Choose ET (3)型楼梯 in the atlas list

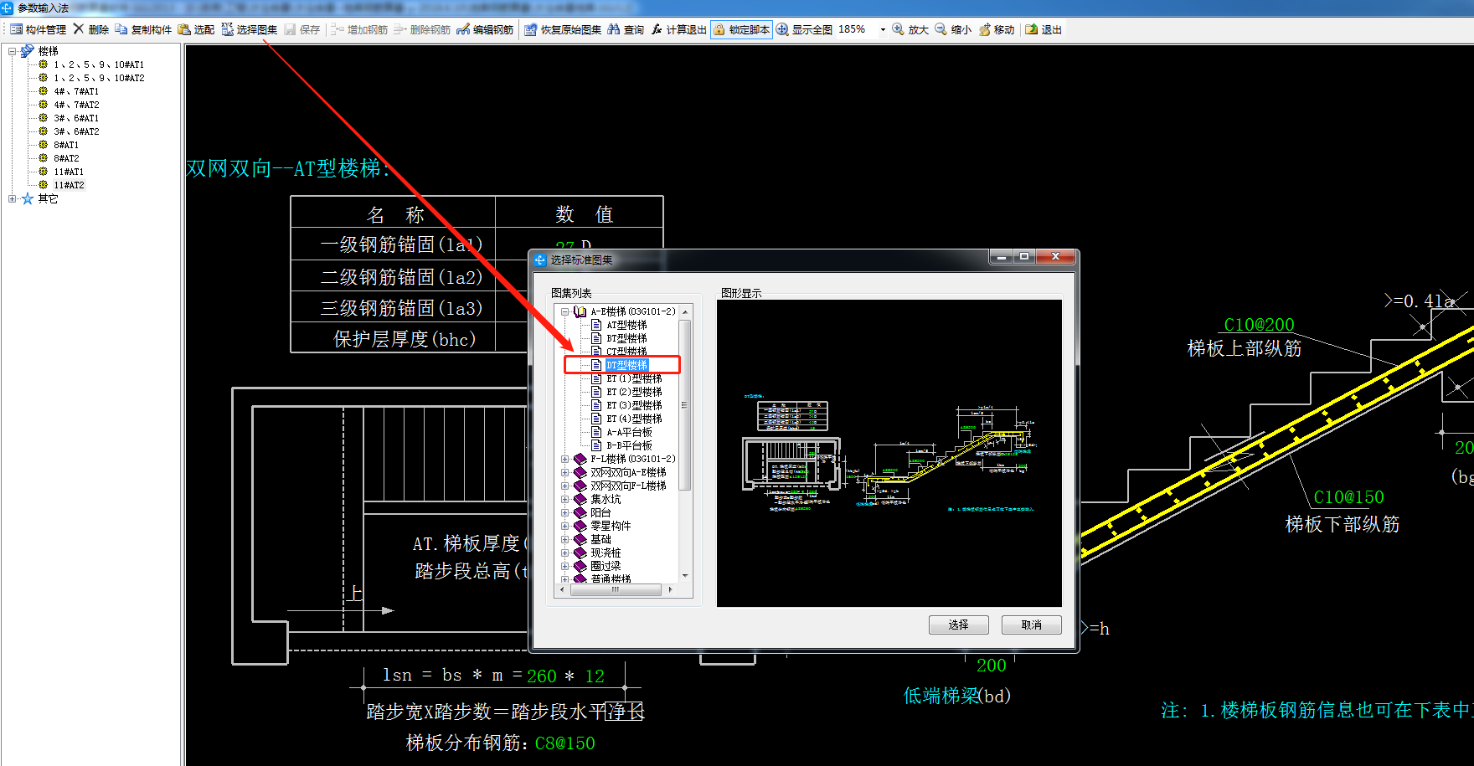(x=634, y=405)
